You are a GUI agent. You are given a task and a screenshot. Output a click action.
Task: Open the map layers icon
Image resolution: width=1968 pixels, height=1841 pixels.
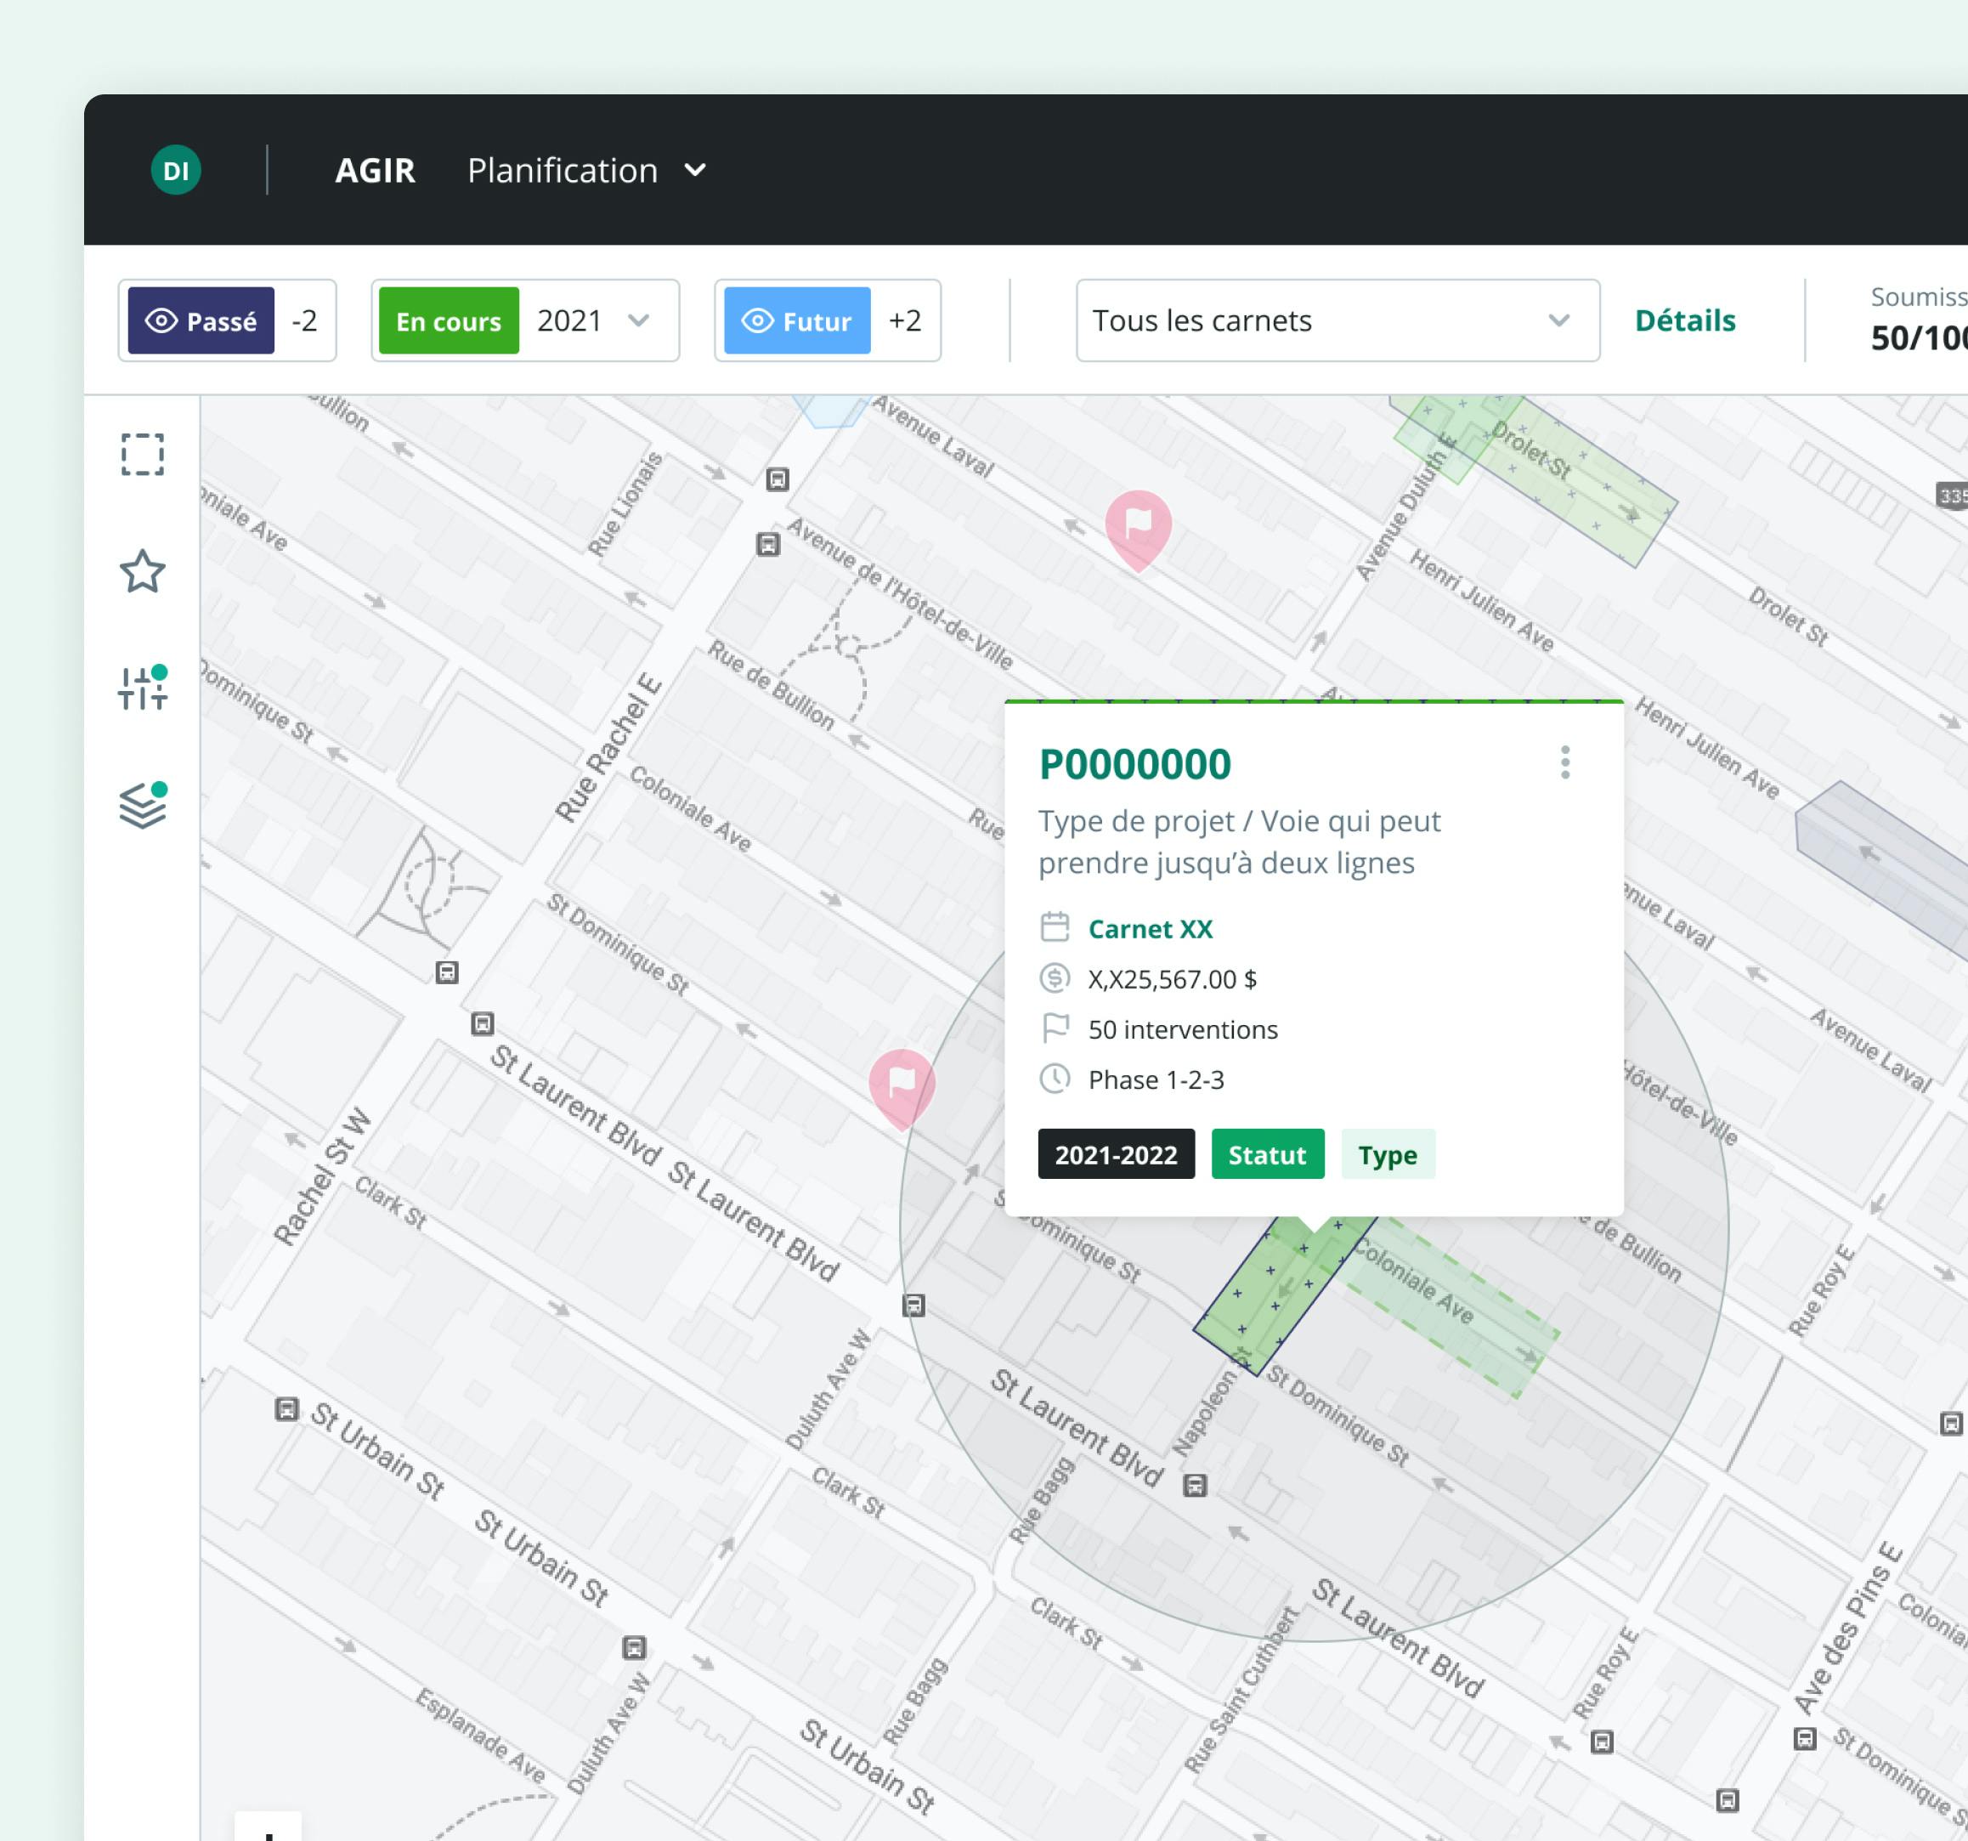pyautogui.click(x=143, y=804)
